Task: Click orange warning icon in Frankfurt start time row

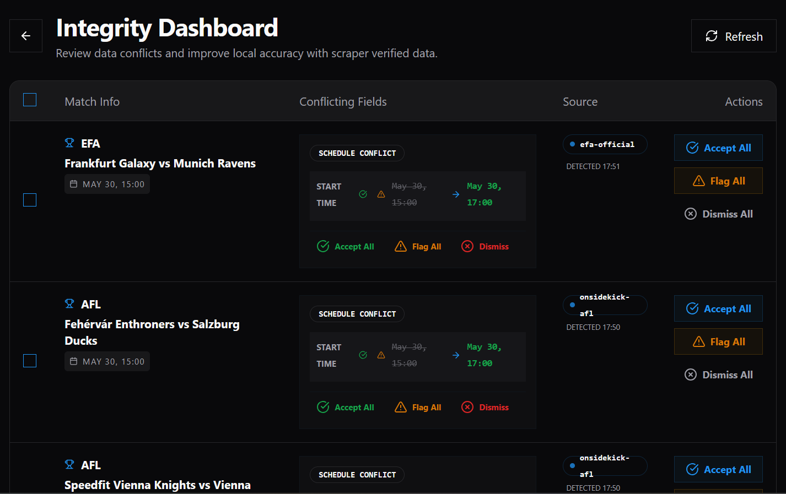Action: (x=381, y=194)
